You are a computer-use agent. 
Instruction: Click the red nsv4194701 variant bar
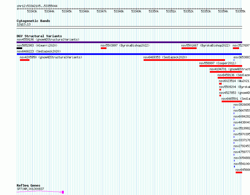pos(226,72)
